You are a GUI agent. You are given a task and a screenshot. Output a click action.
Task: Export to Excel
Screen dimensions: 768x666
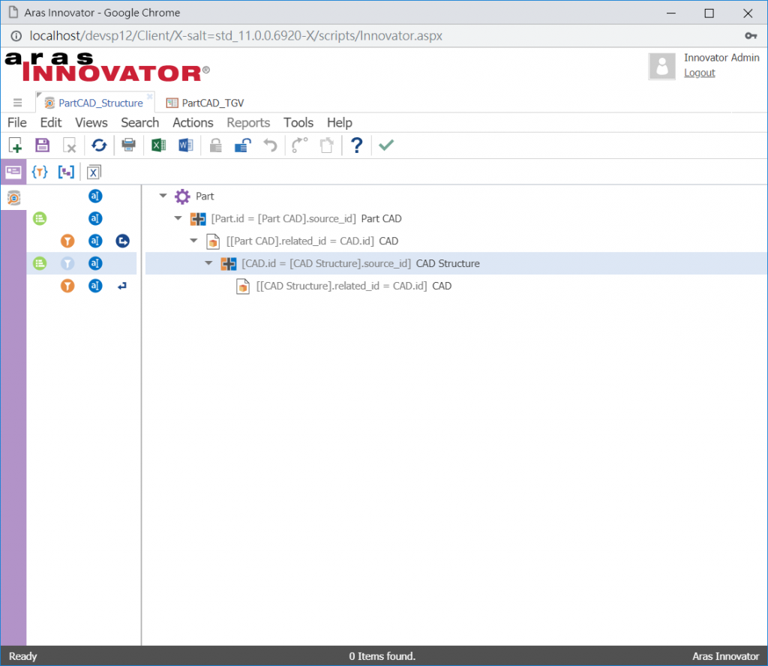[158, 145]
